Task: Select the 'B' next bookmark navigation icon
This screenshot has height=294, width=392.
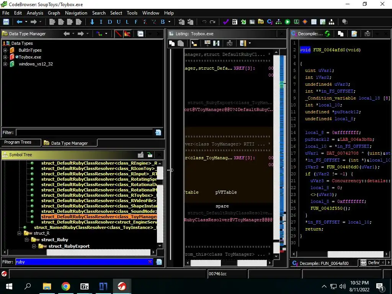Action: point(162,22)
